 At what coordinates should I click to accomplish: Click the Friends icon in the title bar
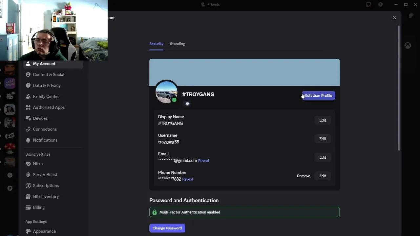click(203, 5)
